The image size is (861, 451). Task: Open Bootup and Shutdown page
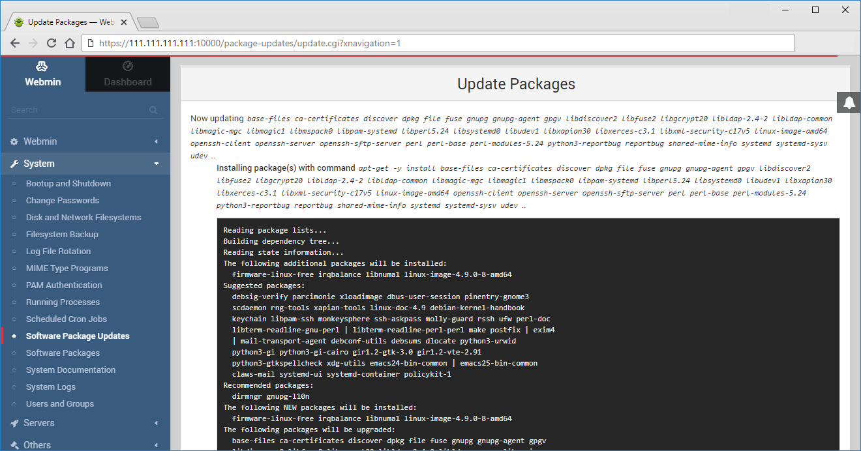(x=68, y=184)
